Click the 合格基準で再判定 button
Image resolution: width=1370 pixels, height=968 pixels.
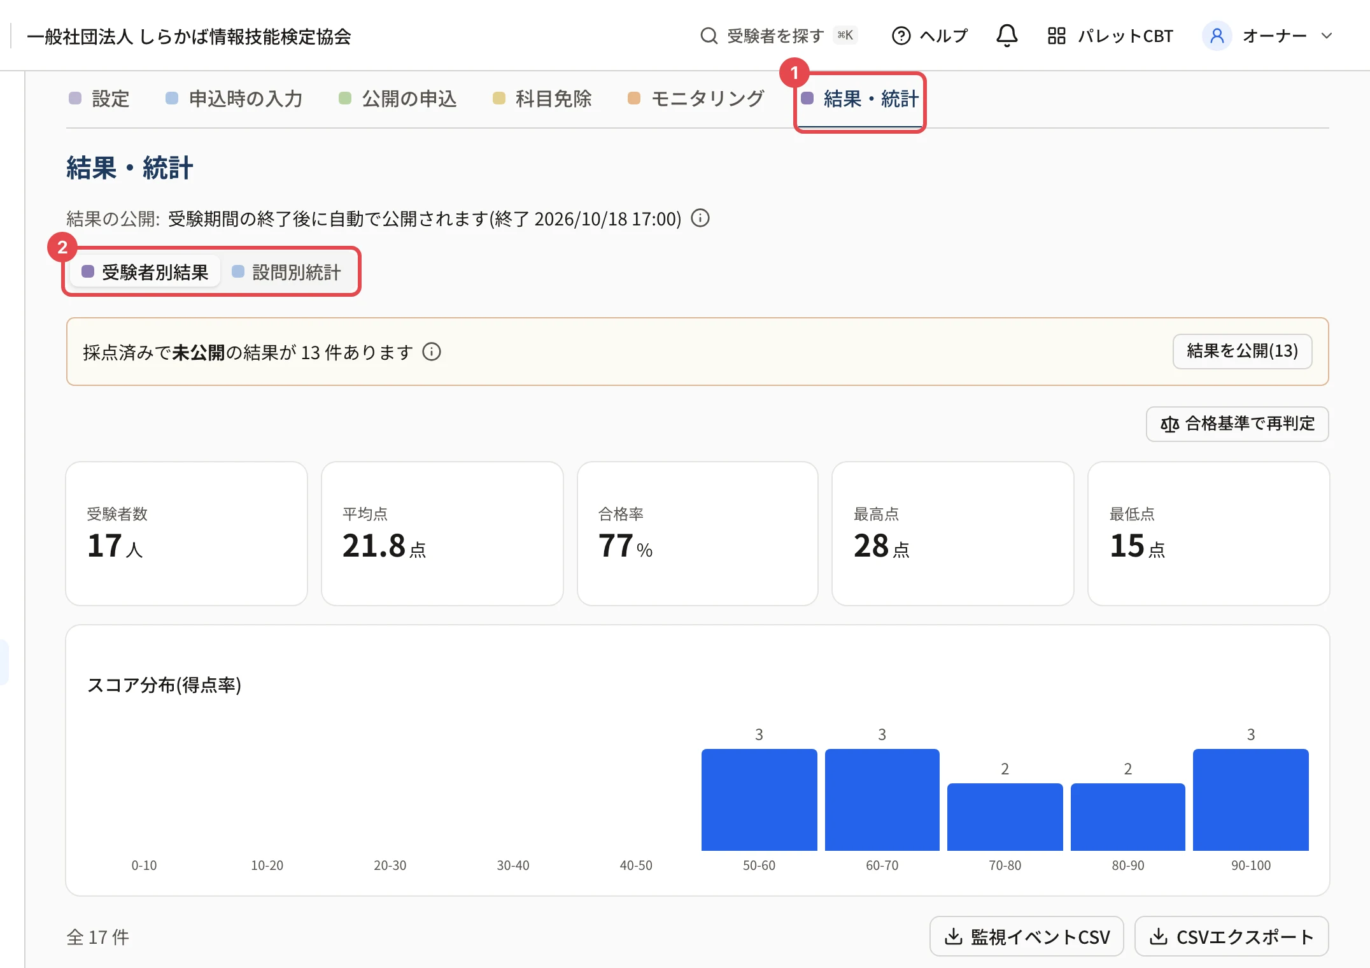1237,424
